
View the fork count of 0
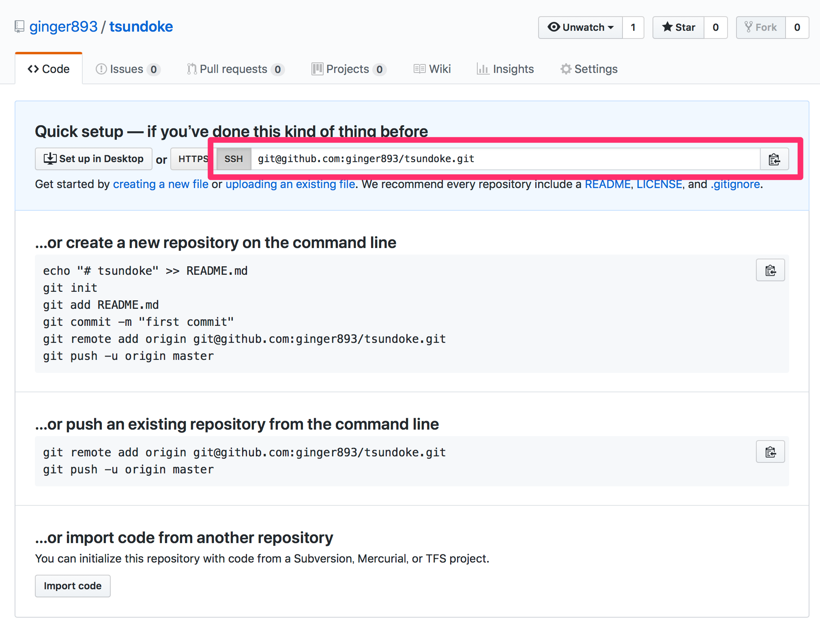tap(797, 28)
